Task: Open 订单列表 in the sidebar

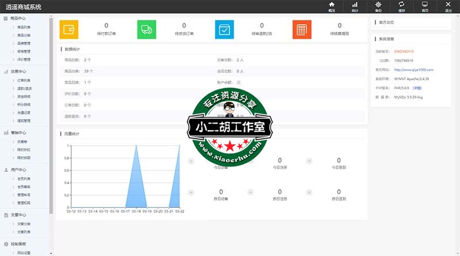Action: pos(24,81)
